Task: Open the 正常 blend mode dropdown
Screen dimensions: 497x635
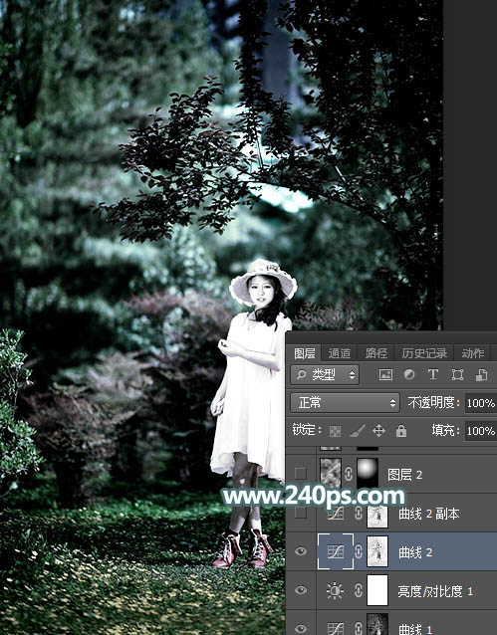Action: pyautogui.click(x=345, y=402)
